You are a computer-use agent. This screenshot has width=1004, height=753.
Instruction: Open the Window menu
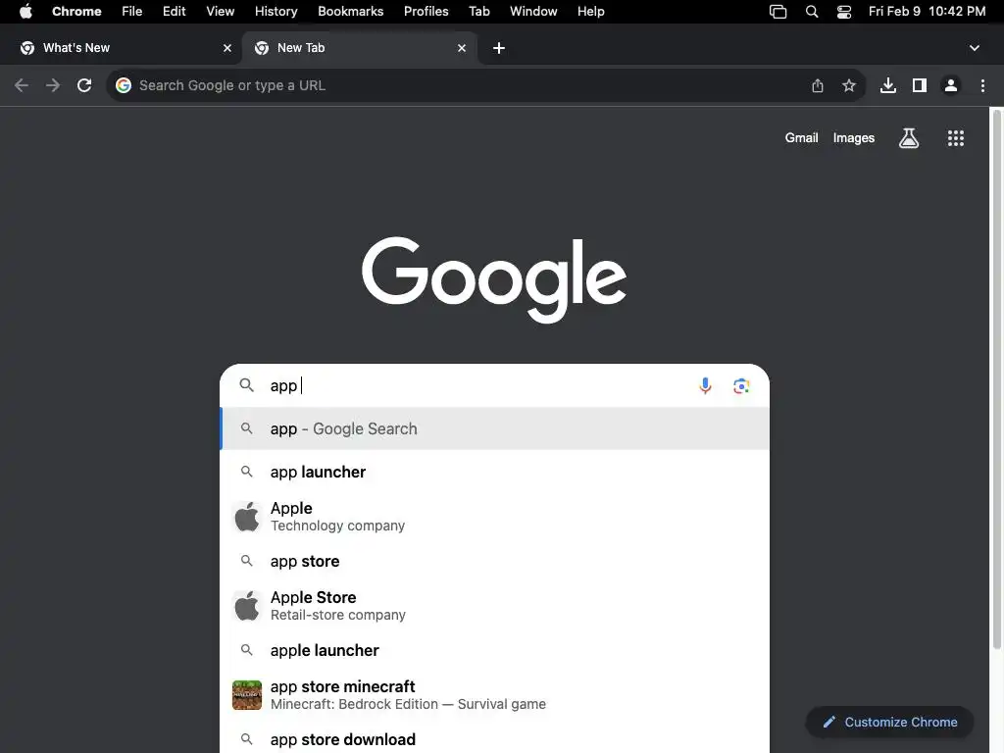click(x=533, y=12)
